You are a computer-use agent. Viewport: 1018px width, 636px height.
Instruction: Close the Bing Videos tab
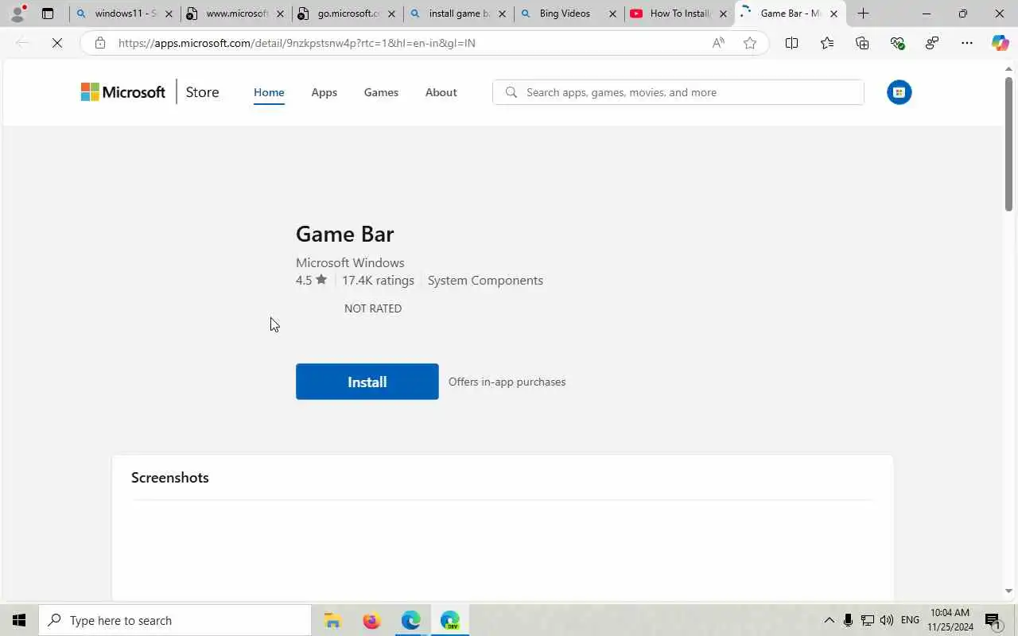click(x=612, y=14)
